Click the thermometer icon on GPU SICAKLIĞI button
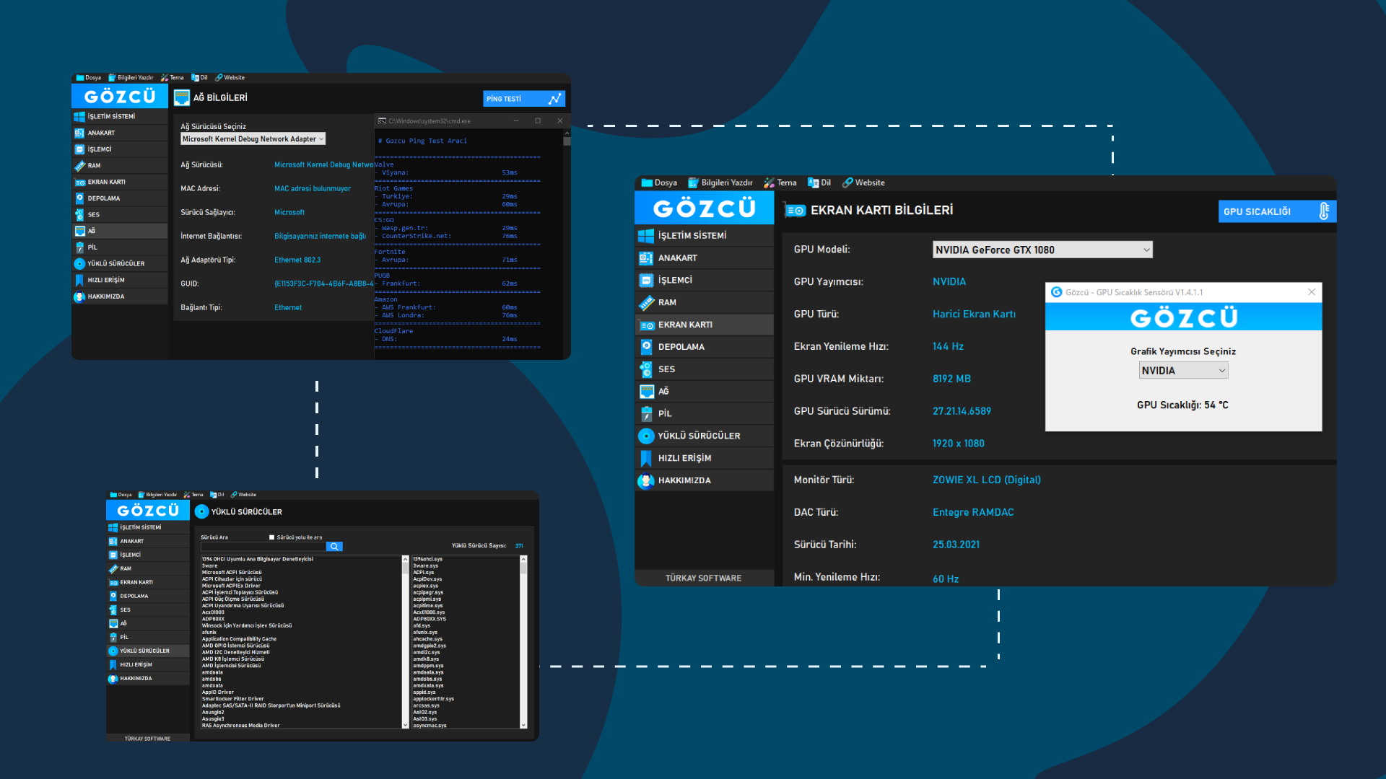 click(1323, 211)
